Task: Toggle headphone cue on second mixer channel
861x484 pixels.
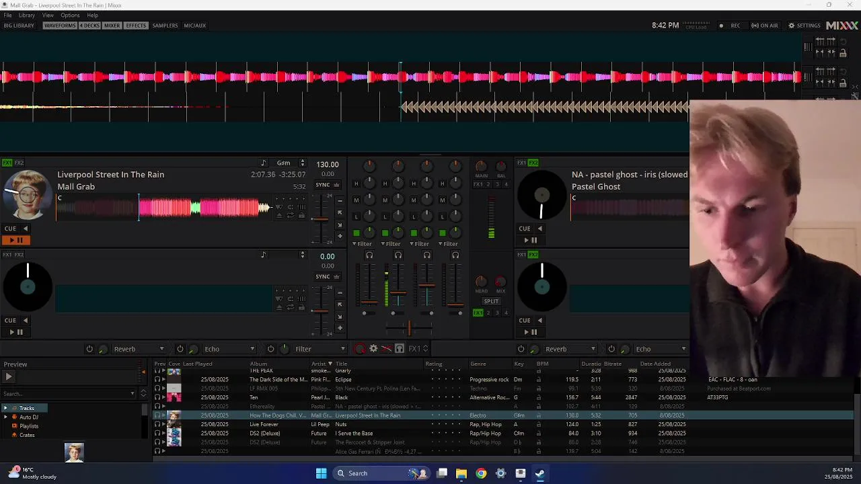Action: [398, 255]
